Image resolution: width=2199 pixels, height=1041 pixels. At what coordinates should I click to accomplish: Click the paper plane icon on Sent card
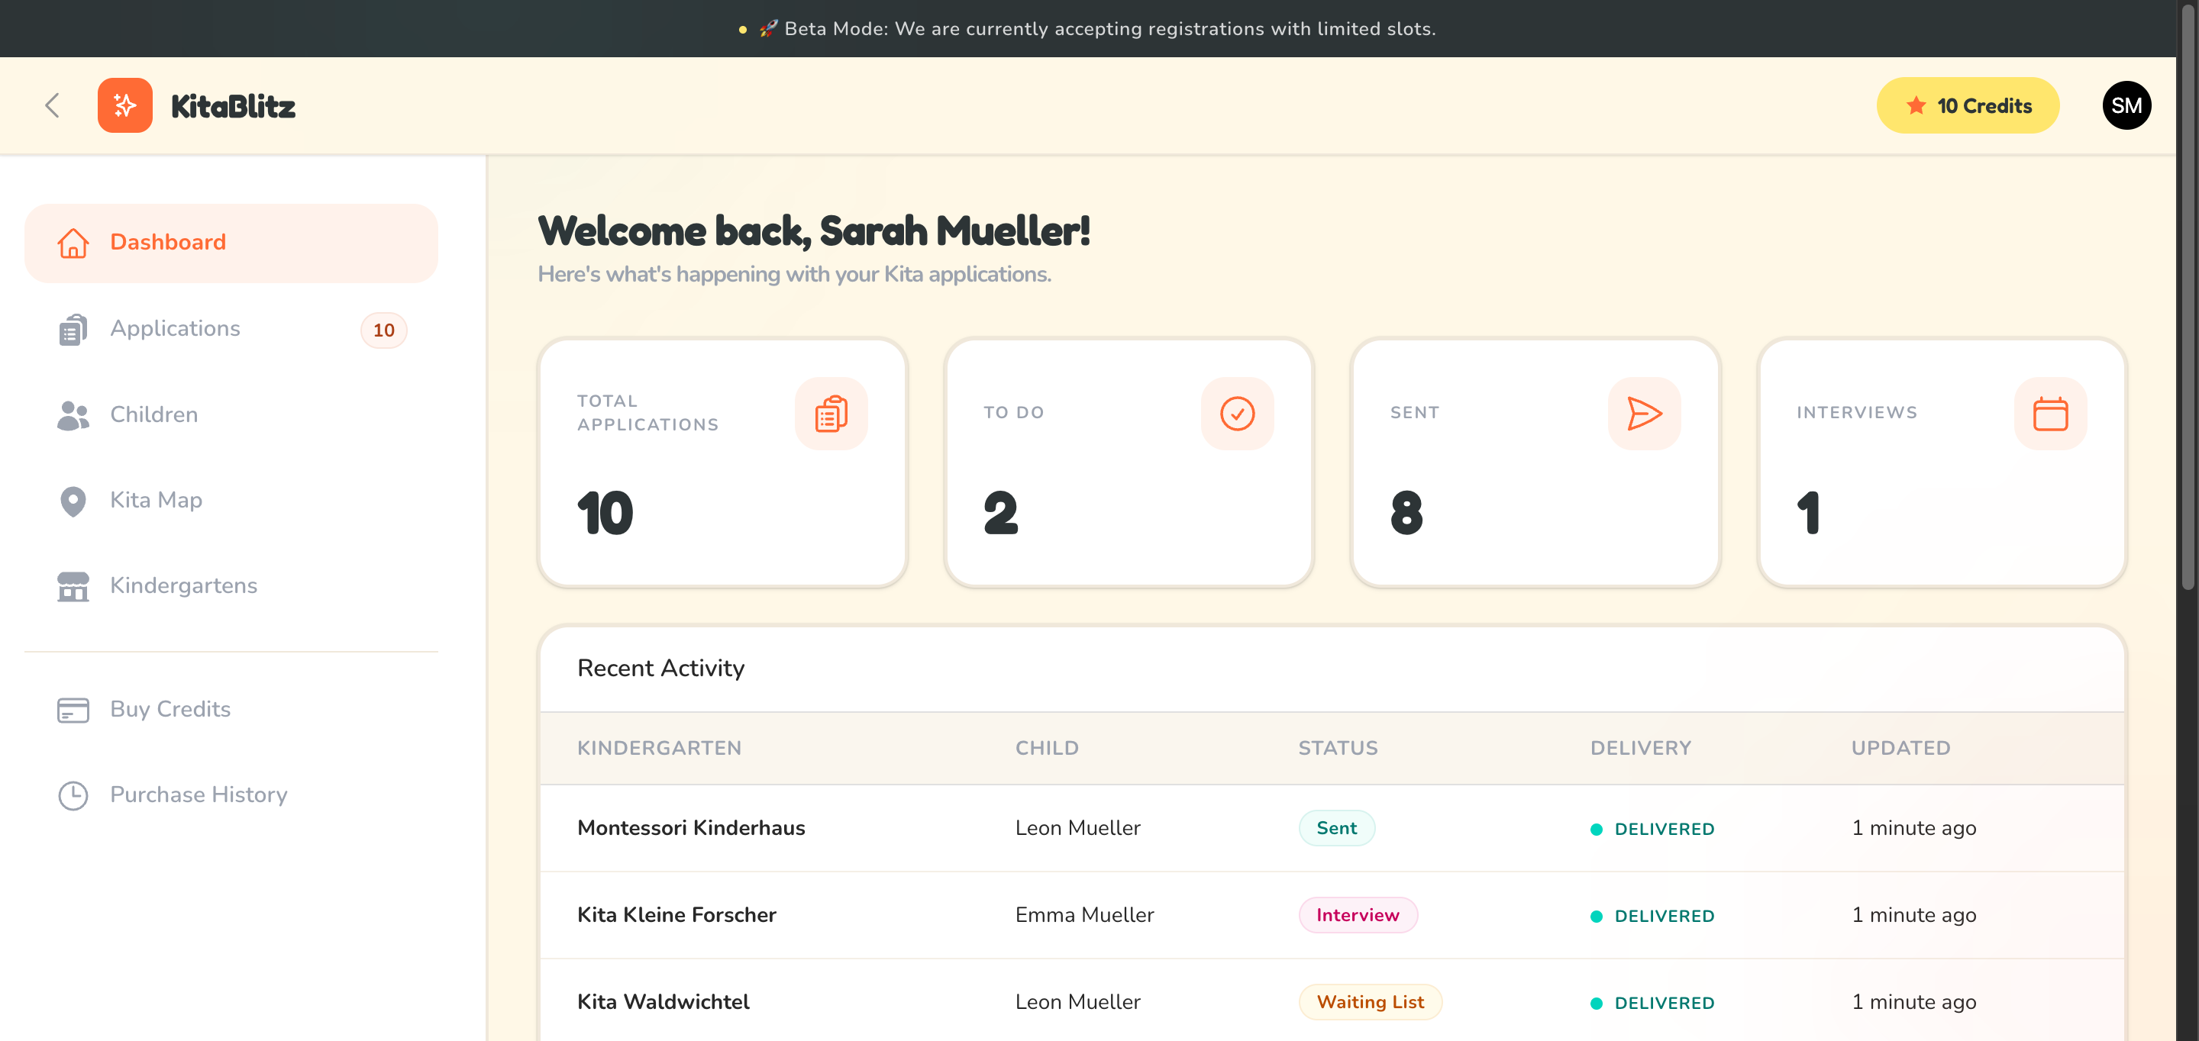1643,414
